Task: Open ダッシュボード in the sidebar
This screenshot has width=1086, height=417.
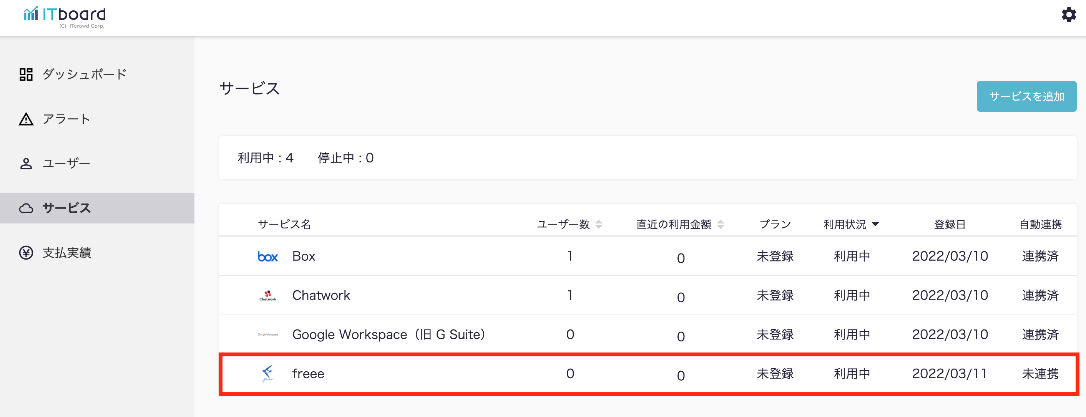Action: pyautogui.click(x=84, y=74)
